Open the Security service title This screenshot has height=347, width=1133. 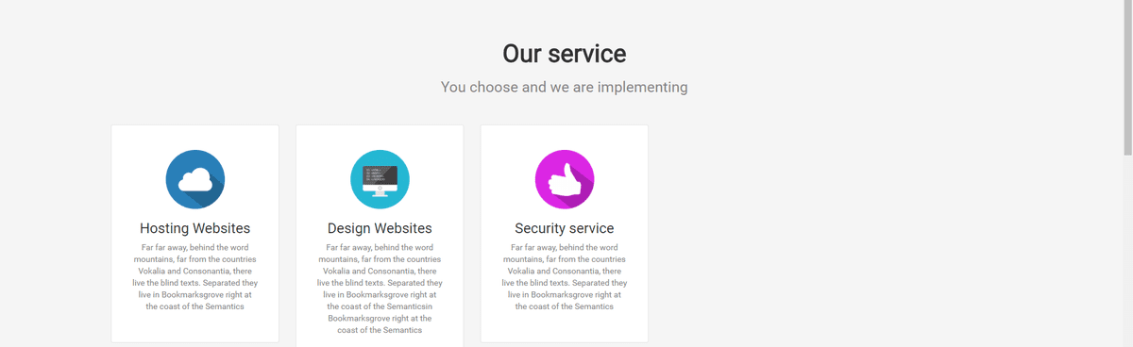565,228
